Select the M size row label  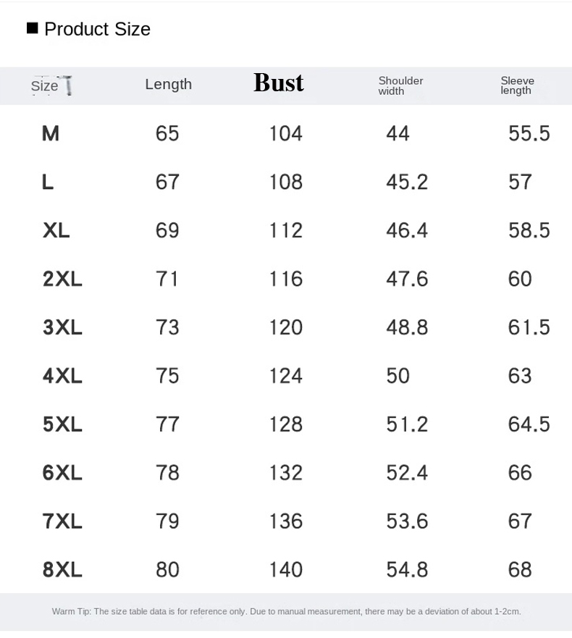(51, 133)
